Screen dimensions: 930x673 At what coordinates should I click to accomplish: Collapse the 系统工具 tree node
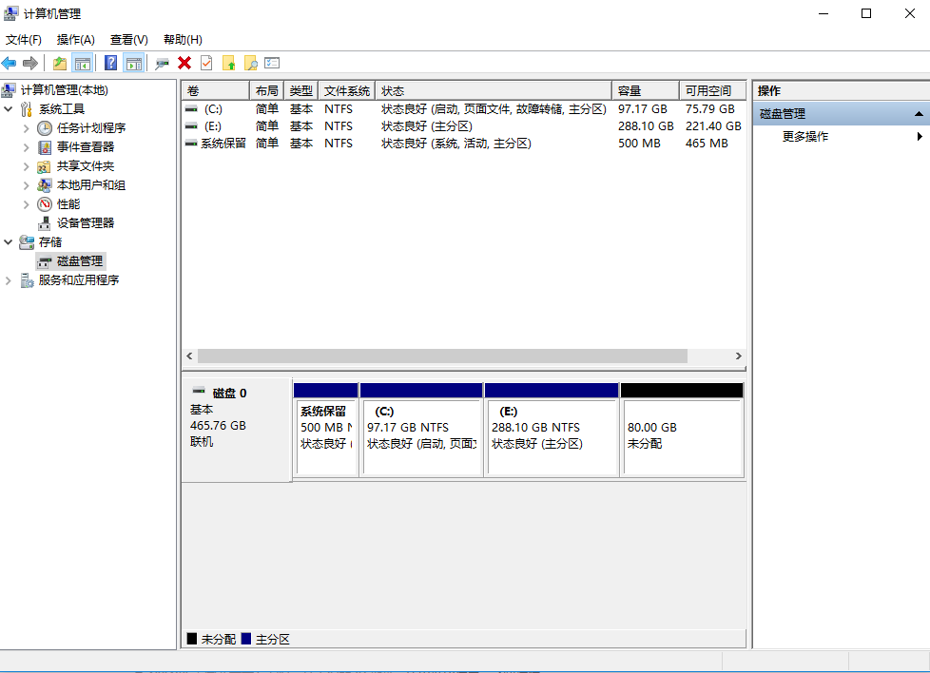click(x=9, y=109)
